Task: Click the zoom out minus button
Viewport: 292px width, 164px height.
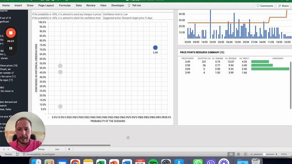Action: (252, 154)
